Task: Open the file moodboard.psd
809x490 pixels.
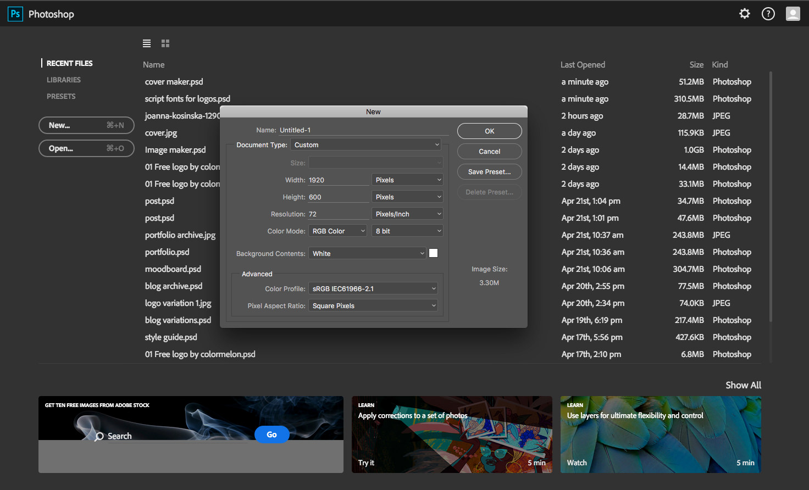Action: click(x=173, y=269)
